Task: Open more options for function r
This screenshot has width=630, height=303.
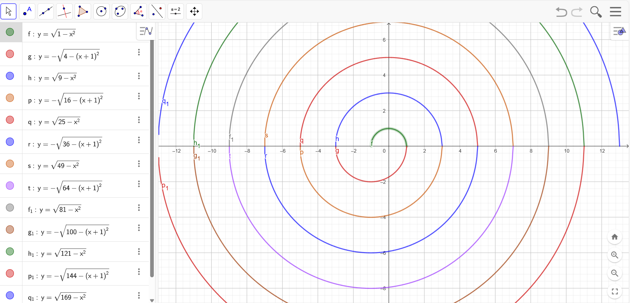Action: pos(139,140)
